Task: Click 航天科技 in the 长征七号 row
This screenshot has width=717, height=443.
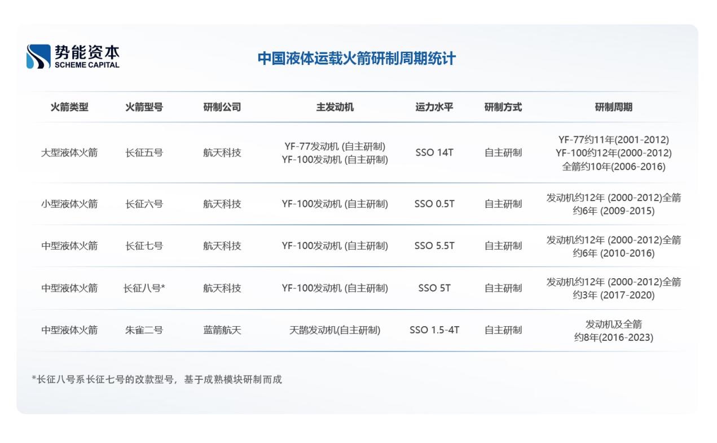Action: click(x=222, y=245)
